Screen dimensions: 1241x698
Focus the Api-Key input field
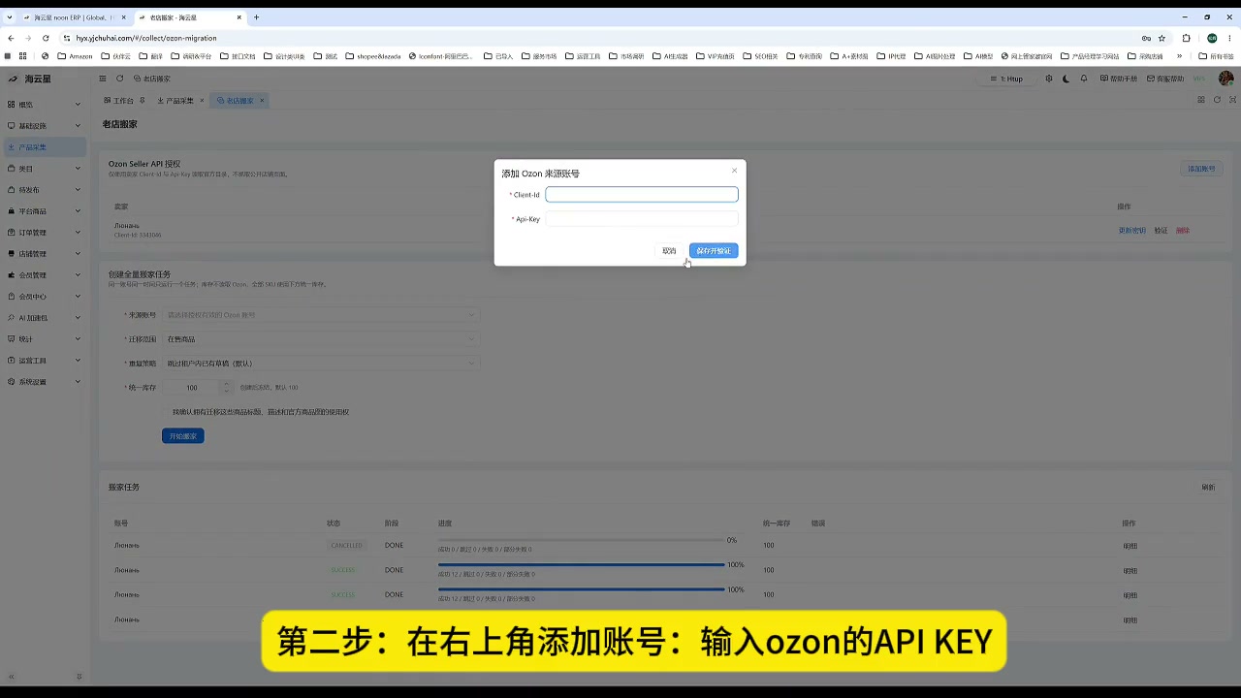pyautogui.click(x=642, y=219)
